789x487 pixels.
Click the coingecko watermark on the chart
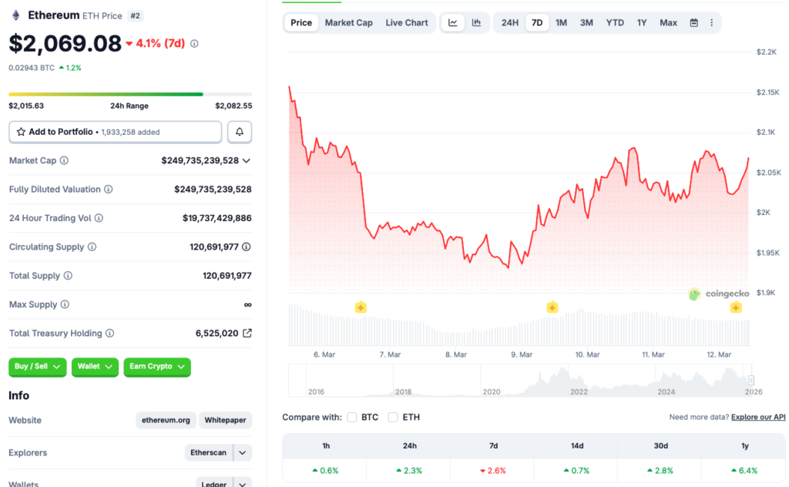pyautogui.click(x=717, y=294)
